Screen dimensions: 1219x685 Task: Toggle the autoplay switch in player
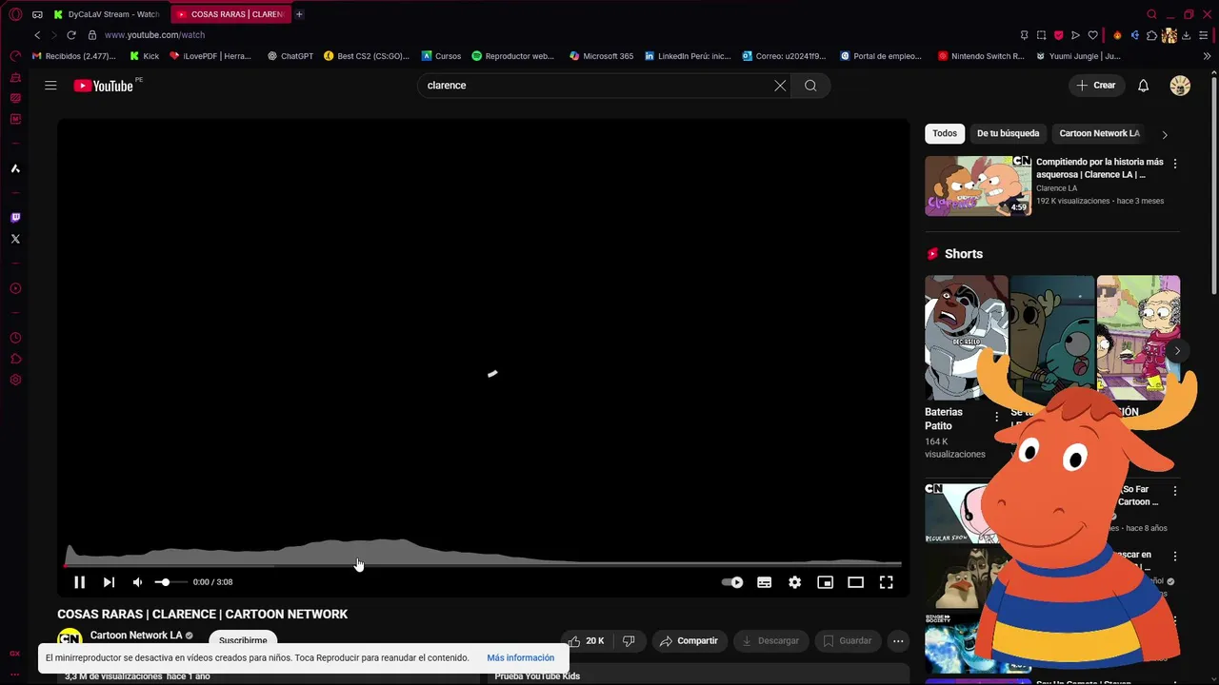(x=732, y=582)
